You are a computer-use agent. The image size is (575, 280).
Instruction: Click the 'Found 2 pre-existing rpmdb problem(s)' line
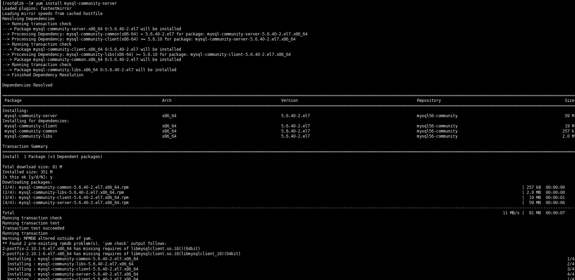(84, 244)
